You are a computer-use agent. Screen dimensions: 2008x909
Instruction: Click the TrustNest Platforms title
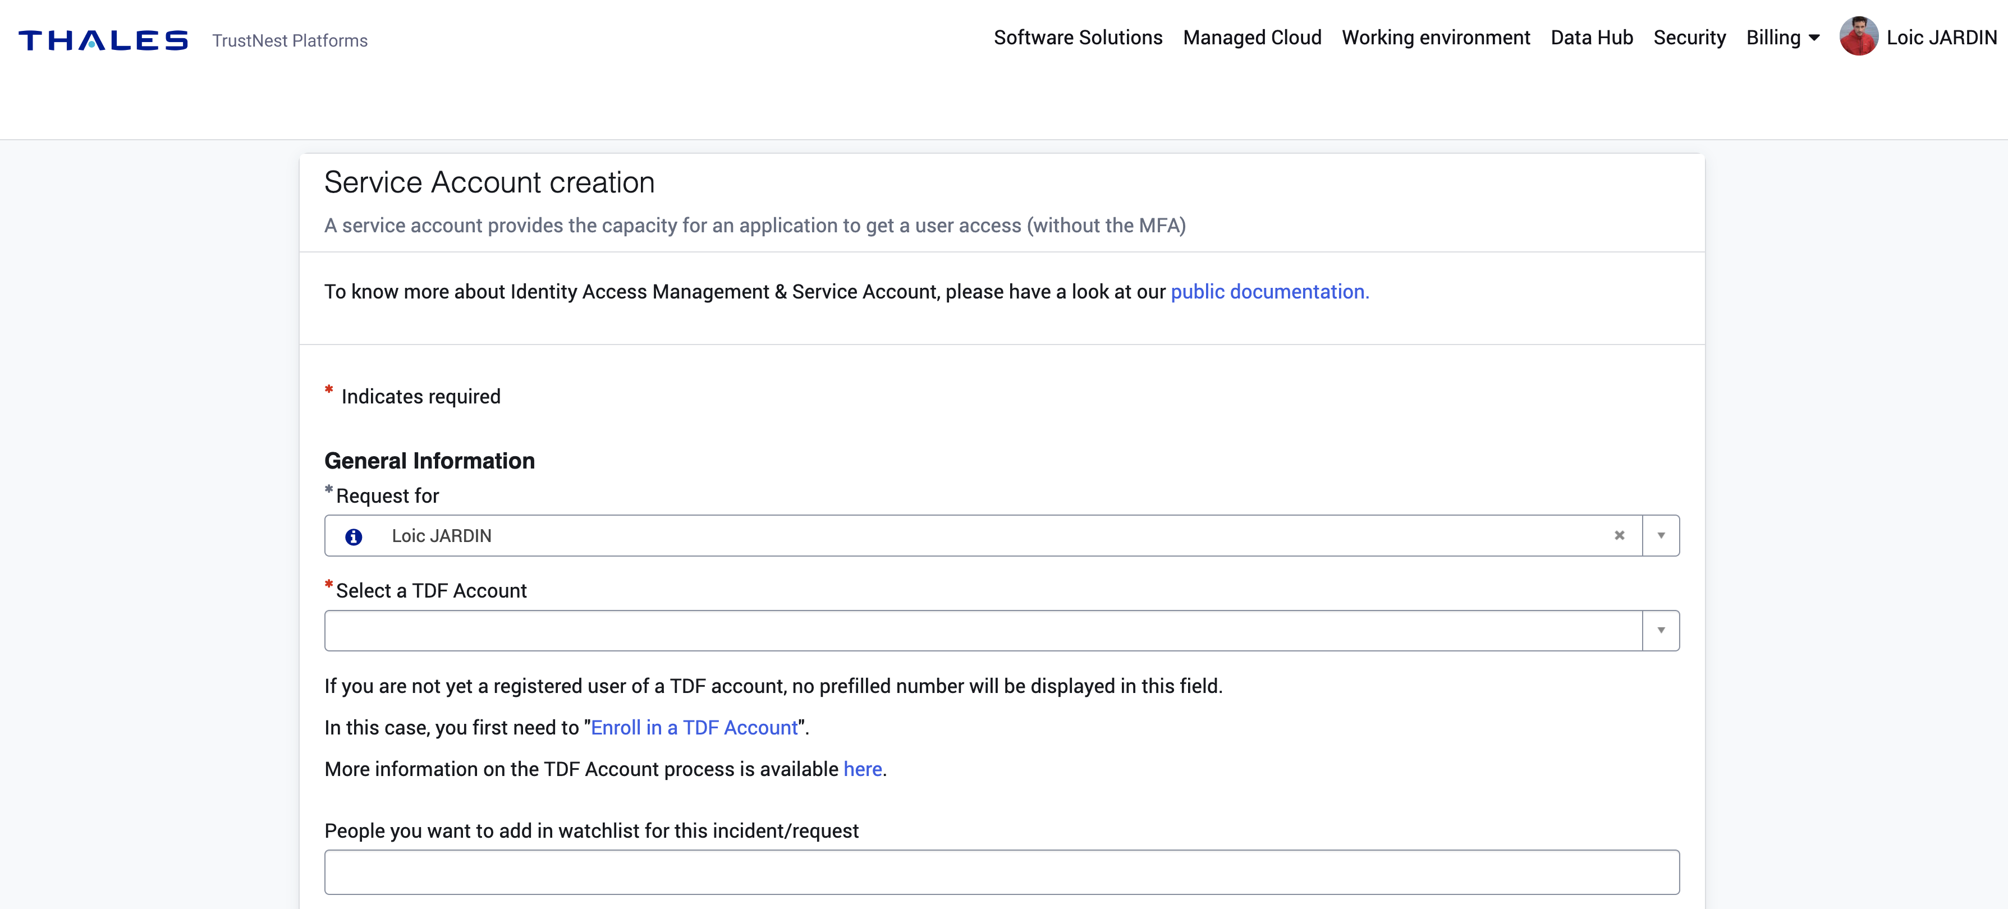click(290, 40)
